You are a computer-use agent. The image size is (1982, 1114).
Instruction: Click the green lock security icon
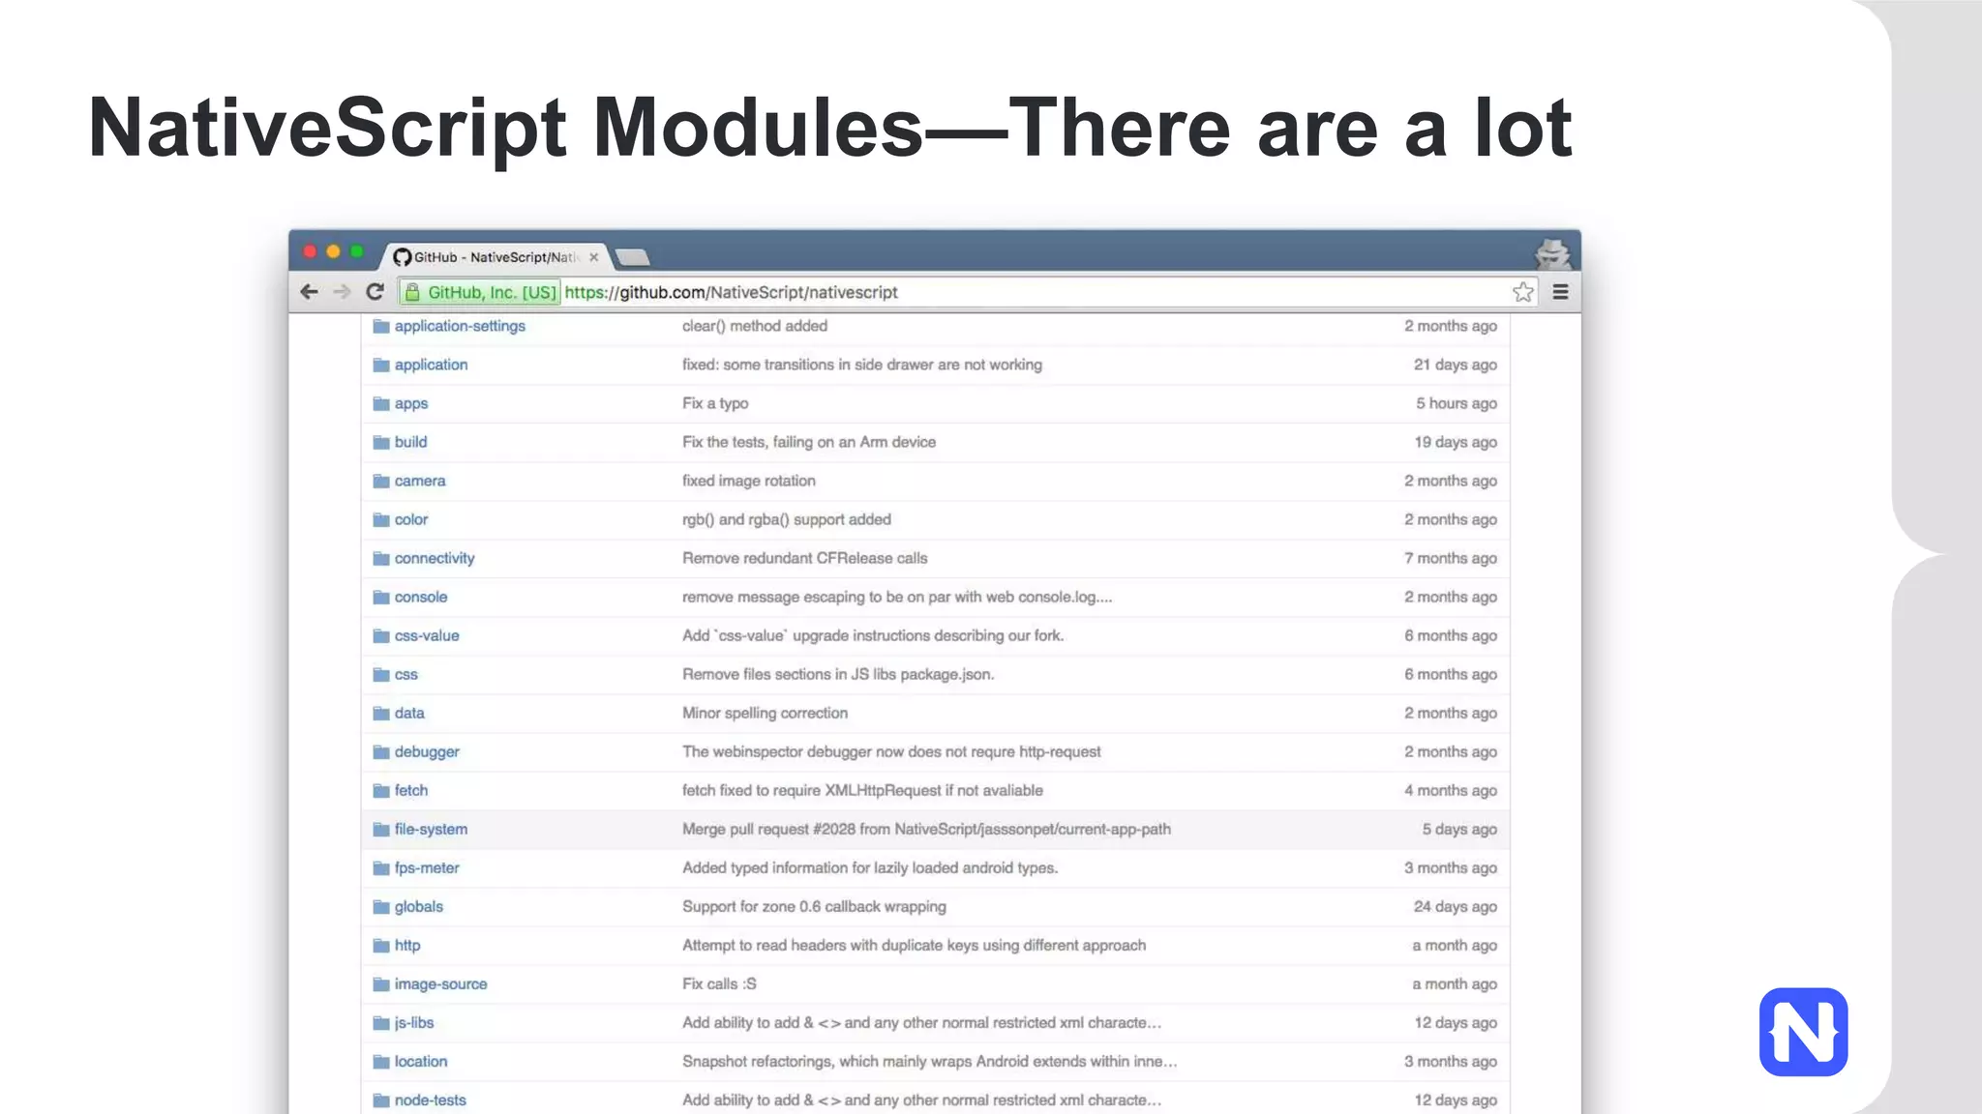click(x=412, y=292)
